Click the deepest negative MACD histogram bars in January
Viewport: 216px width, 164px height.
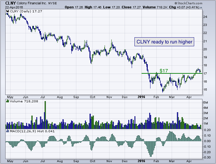150,149
